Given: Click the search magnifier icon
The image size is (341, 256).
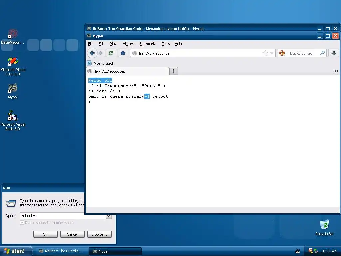Looking at the screenshot, I should click(x=322, y=53).
